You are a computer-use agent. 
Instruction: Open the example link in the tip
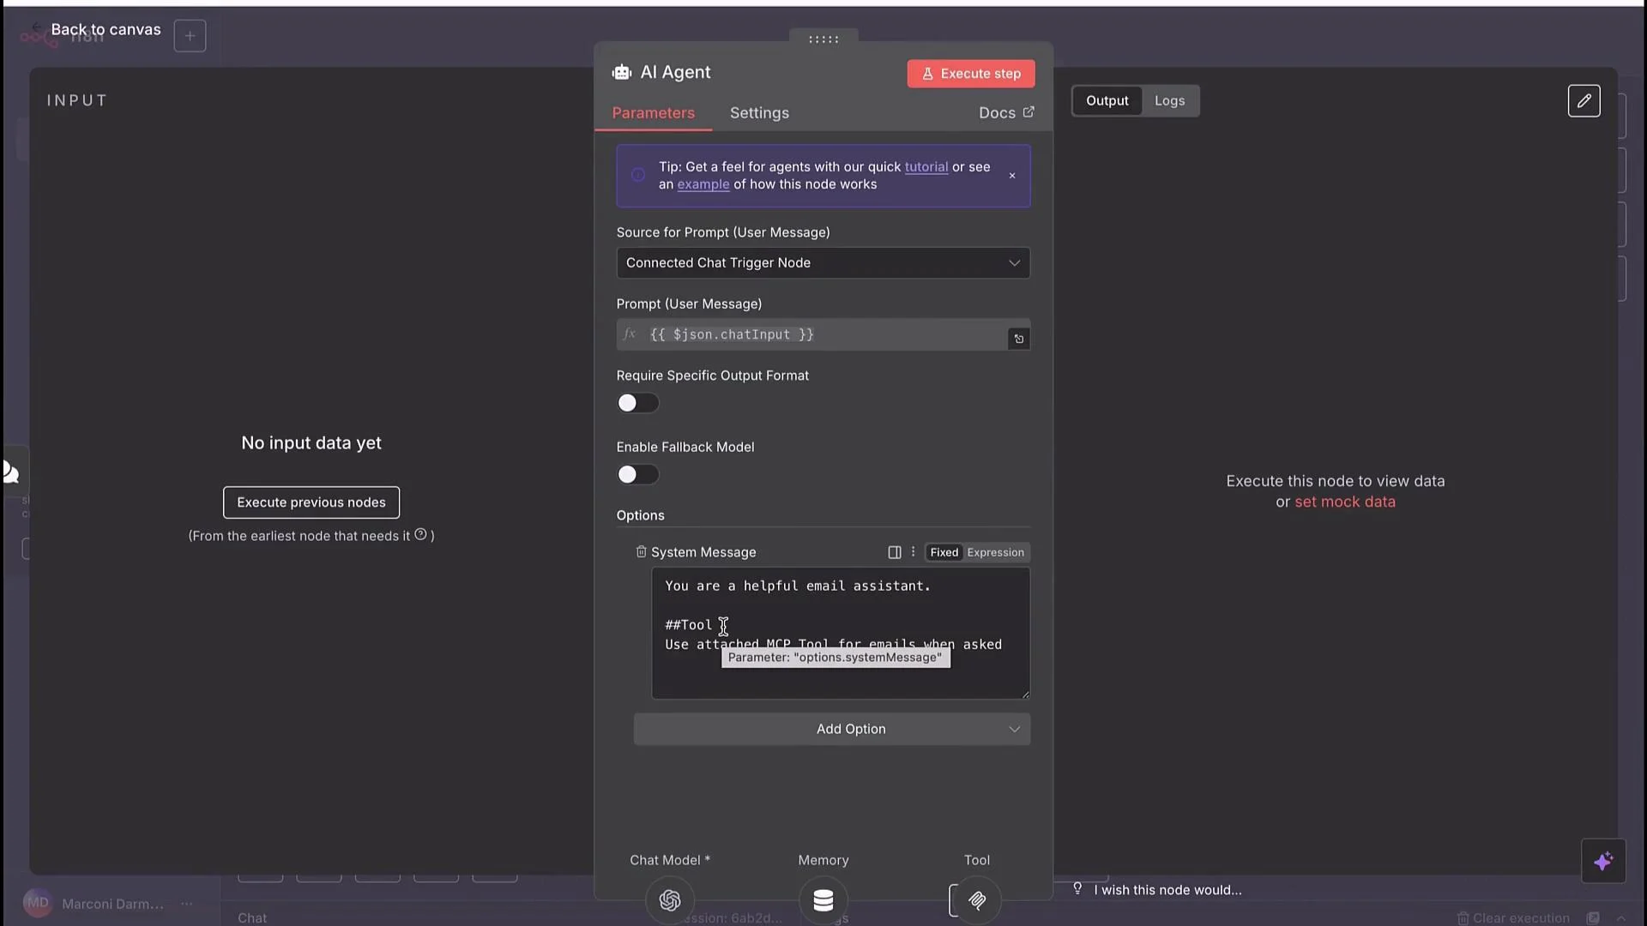[x=703, y=184]
